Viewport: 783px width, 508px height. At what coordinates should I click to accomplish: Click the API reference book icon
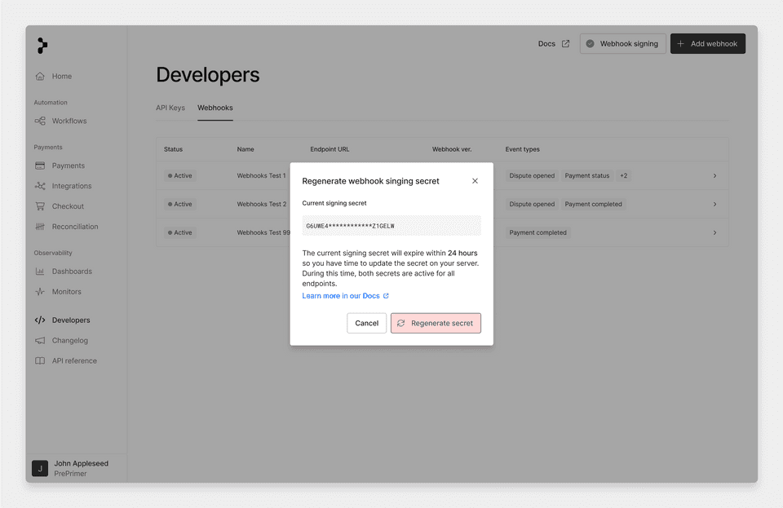(x=40, y=360)
